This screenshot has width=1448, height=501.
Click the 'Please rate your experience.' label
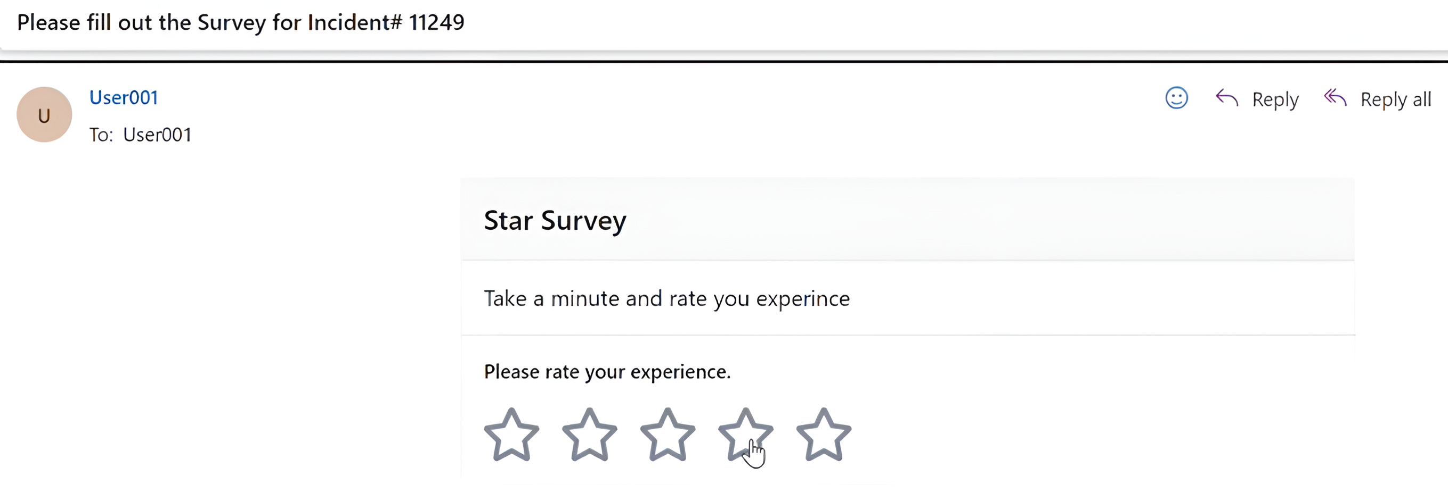(x=607, y=372)
